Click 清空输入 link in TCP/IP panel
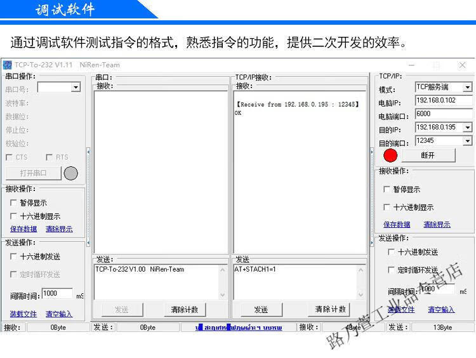Viewport: 476px width, 358px height. [x=441, y=309]
